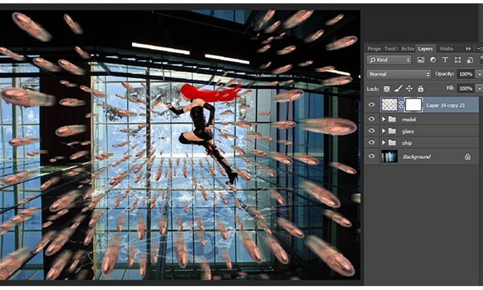Lock layer position with the move icon
The width and height of the screenshot is (483, 290).
coord(409,88)
